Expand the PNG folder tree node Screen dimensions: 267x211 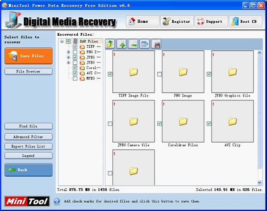coord(68,52)
